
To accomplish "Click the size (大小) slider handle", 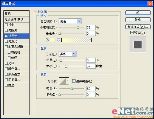I will pyautogui.click(x=66, y=66).
